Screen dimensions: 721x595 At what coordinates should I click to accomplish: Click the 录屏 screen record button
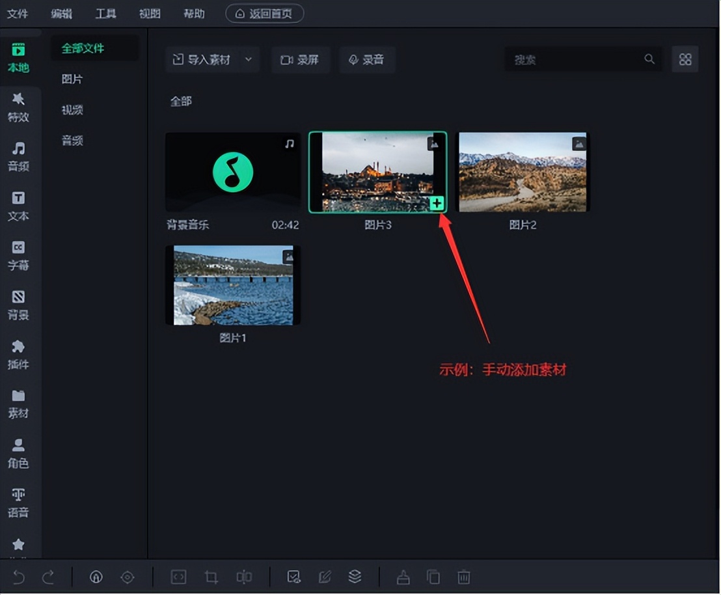click(300, 59)
